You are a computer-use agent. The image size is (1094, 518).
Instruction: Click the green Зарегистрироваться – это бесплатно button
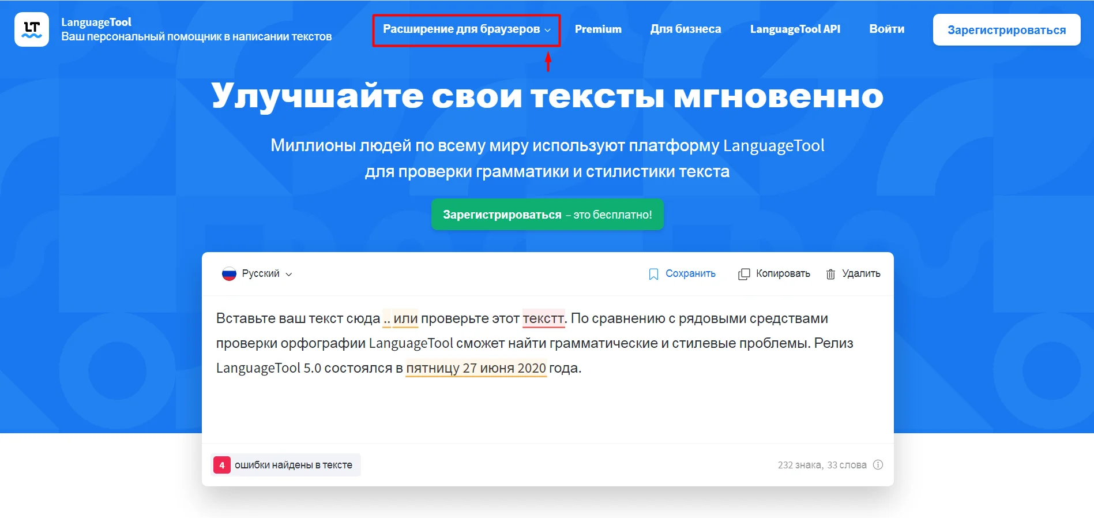pos(547,215)
